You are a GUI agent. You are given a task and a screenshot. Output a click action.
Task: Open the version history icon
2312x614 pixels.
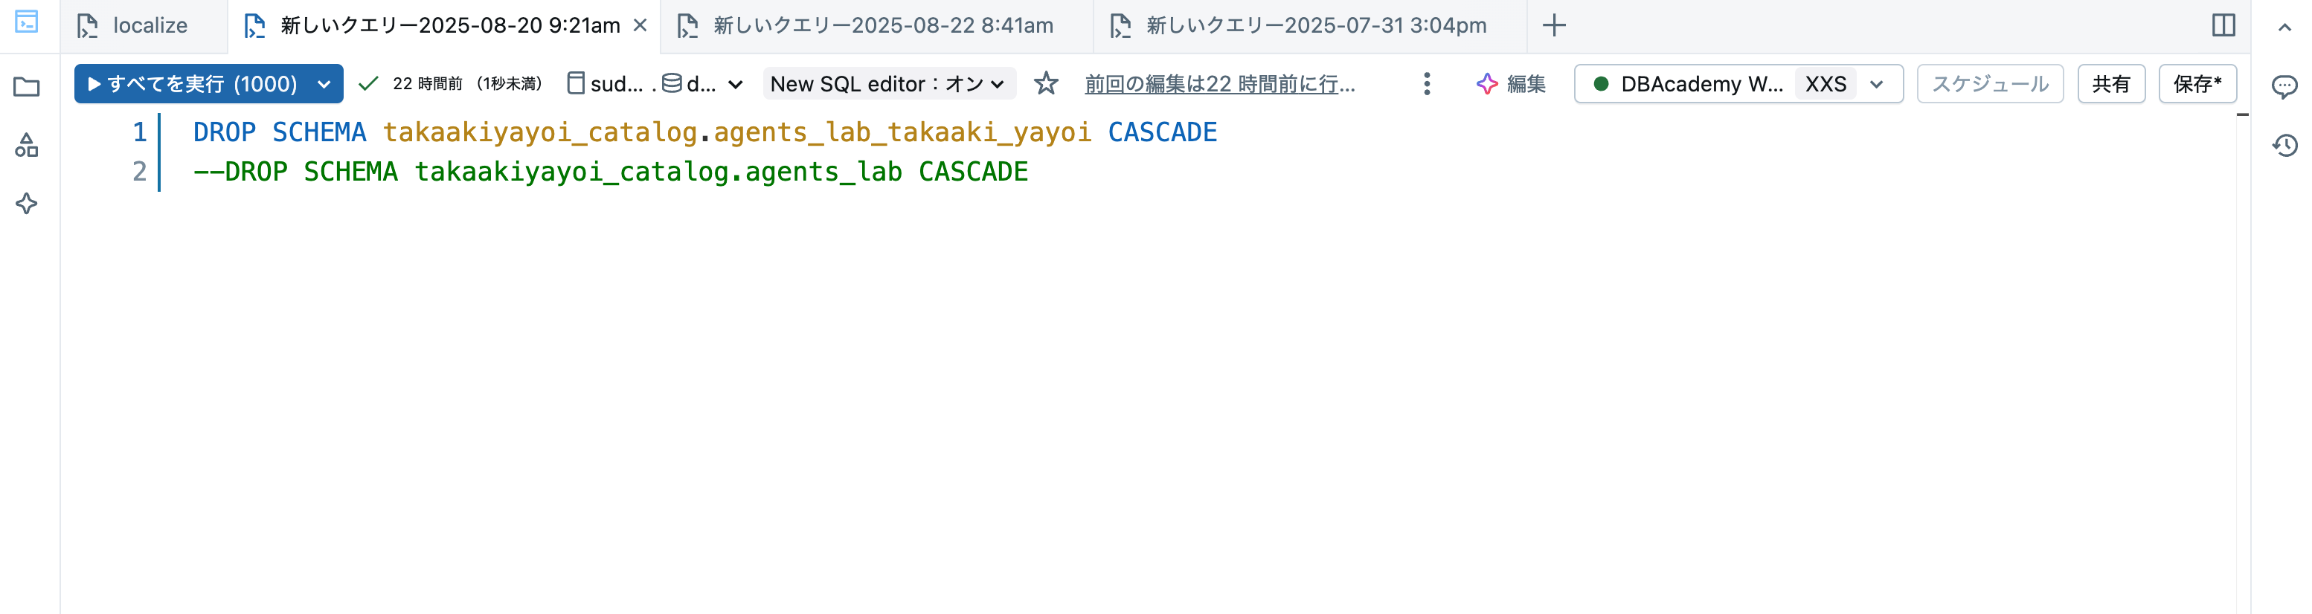2285,146
